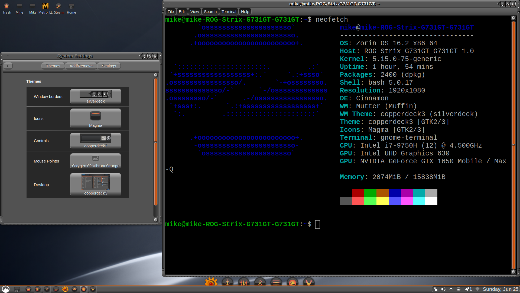The image size is (520, 293).
Task: Open the Vivaldi taskbar icon
Action: pos(93,289)
